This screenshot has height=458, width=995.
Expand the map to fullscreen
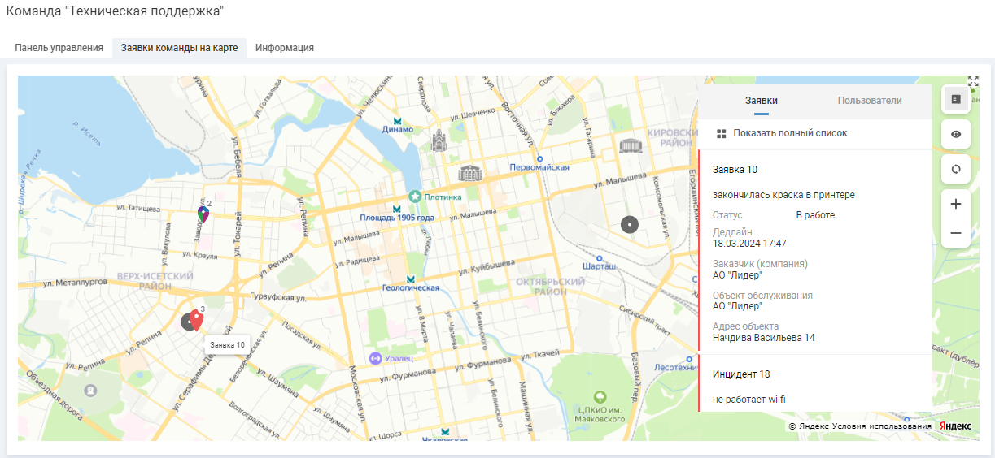[973, 81]
